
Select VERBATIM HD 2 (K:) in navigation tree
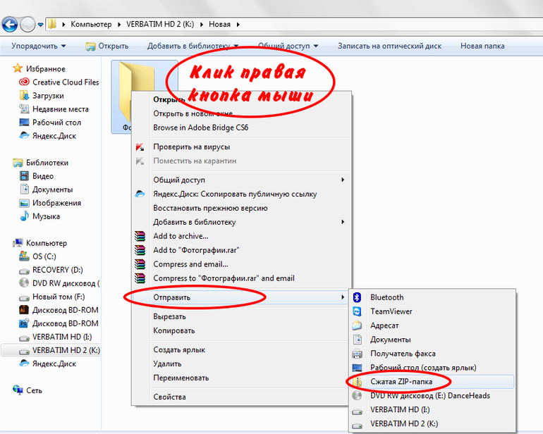pyautogui.click(x=66, y=349)
